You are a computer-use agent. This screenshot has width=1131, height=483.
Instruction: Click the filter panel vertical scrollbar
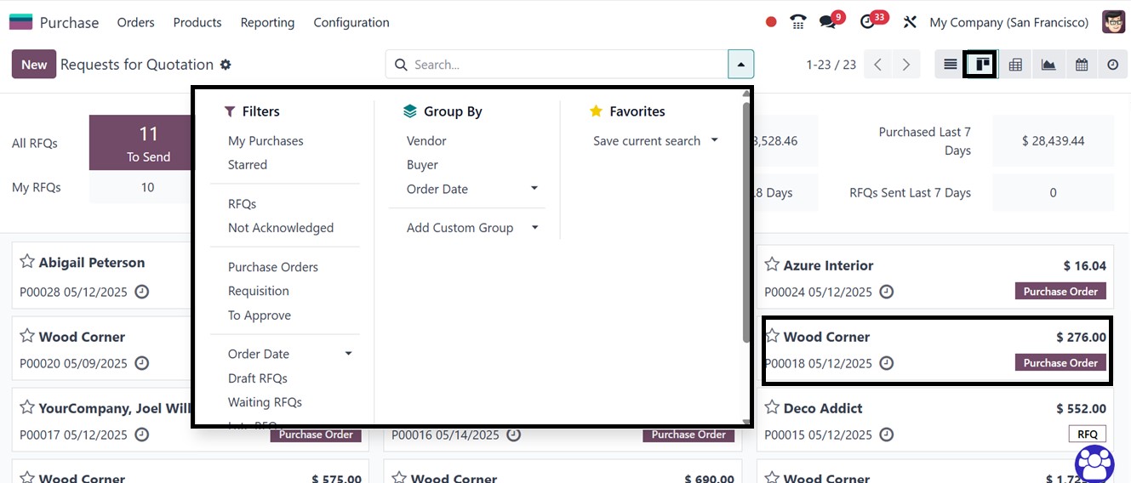click(x=746, y=221)
